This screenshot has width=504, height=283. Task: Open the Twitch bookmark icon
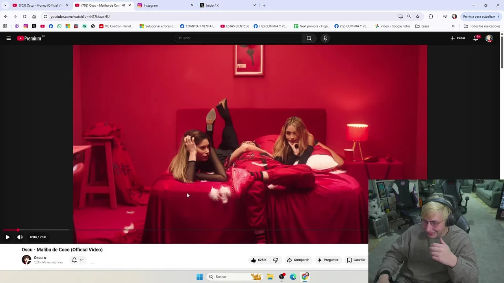pyautogui.click(x=17, y=26)
